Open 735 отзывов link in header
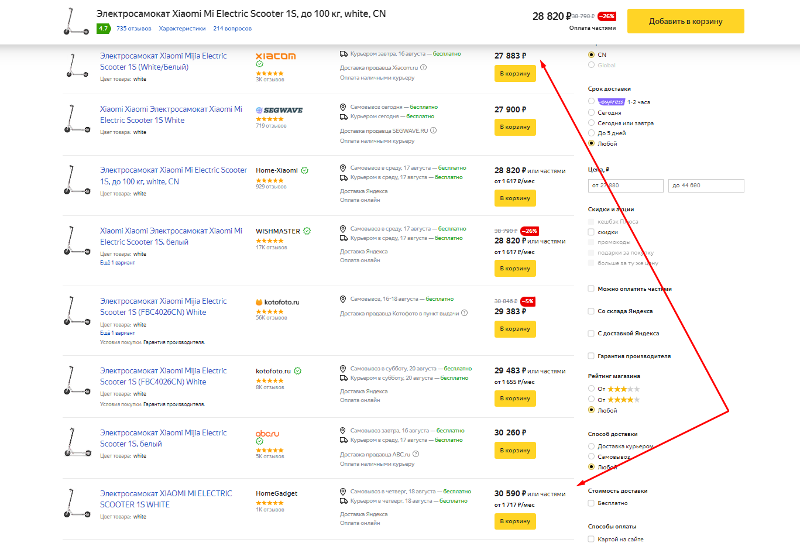The width and height of the screenshot is (800, 546). [x=133, y=28]
